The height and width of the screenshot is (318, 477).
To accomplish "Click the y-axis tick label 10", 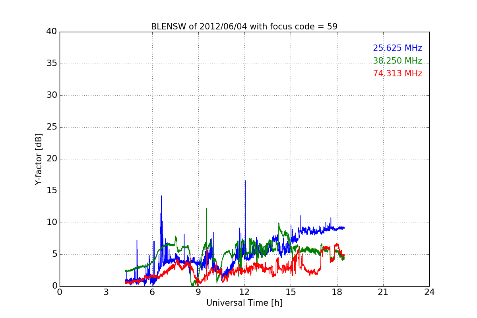I will tap(52, 223).
